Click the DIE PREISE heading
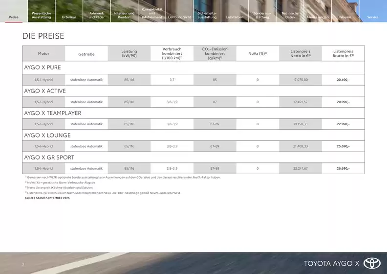Screen dimensions: 387x274 [43, 36]
